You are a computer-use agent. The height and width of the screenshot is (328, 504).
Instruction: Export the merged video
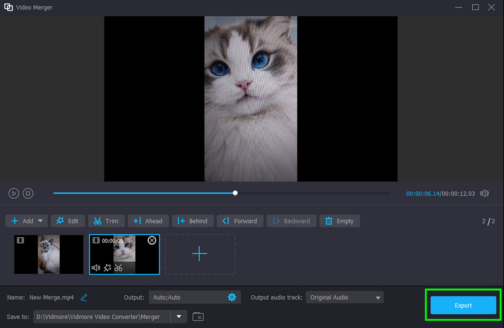[x=463, y=305]
